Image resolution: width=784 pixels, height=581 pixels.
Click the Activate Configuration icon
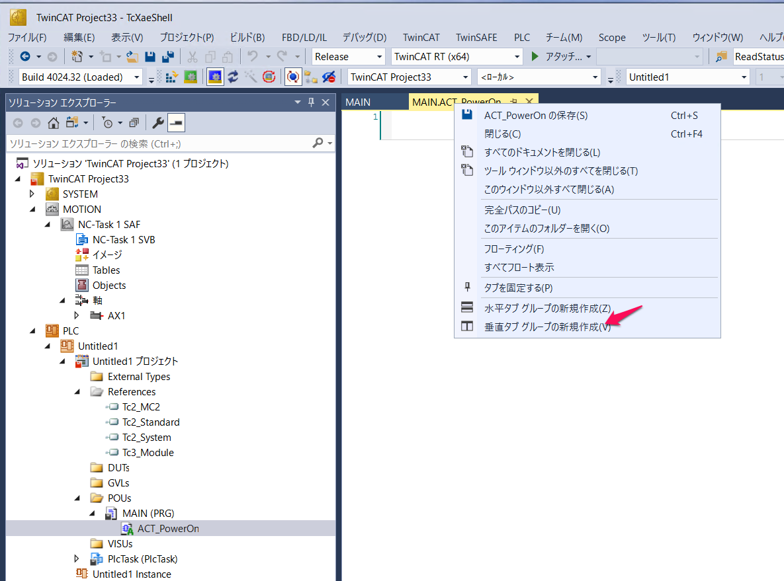pyautogui.click(x=171, y=77)
